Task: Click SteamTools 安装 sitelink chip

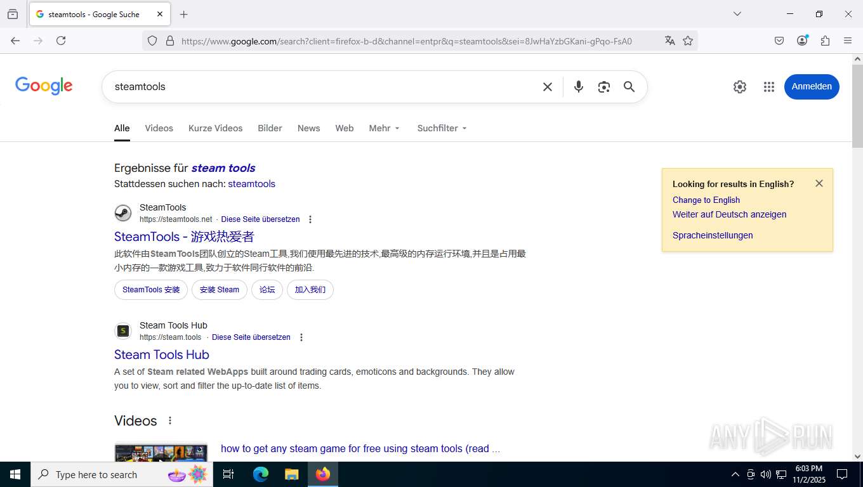Action: point(151,290)
